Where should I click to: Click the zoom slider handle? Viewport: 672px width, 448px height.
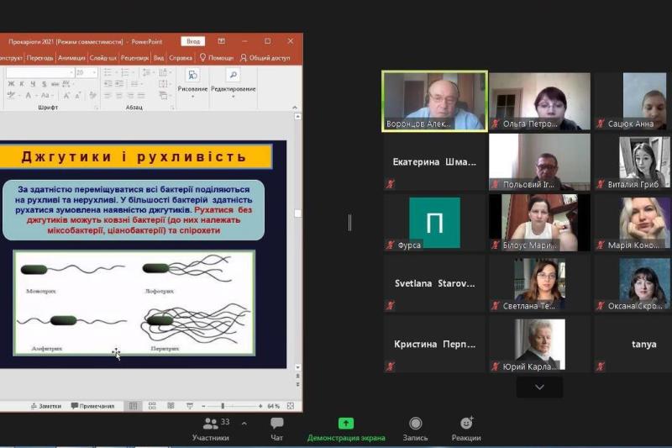(223, 406)
